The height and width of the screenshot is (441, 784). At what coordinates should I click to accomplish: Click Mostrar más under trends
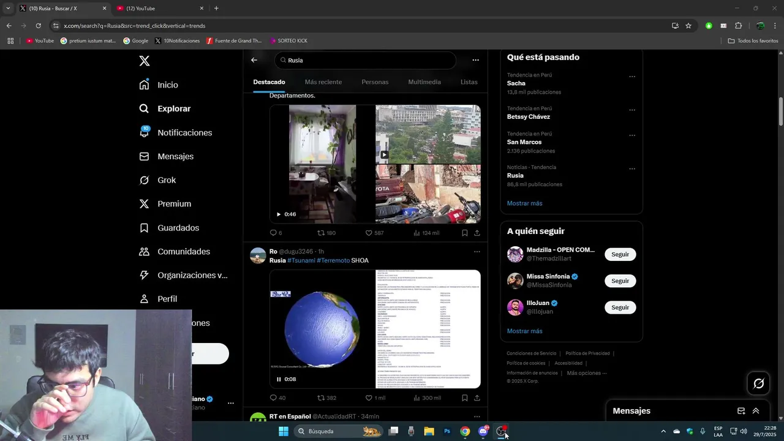(x=524, y=203)
